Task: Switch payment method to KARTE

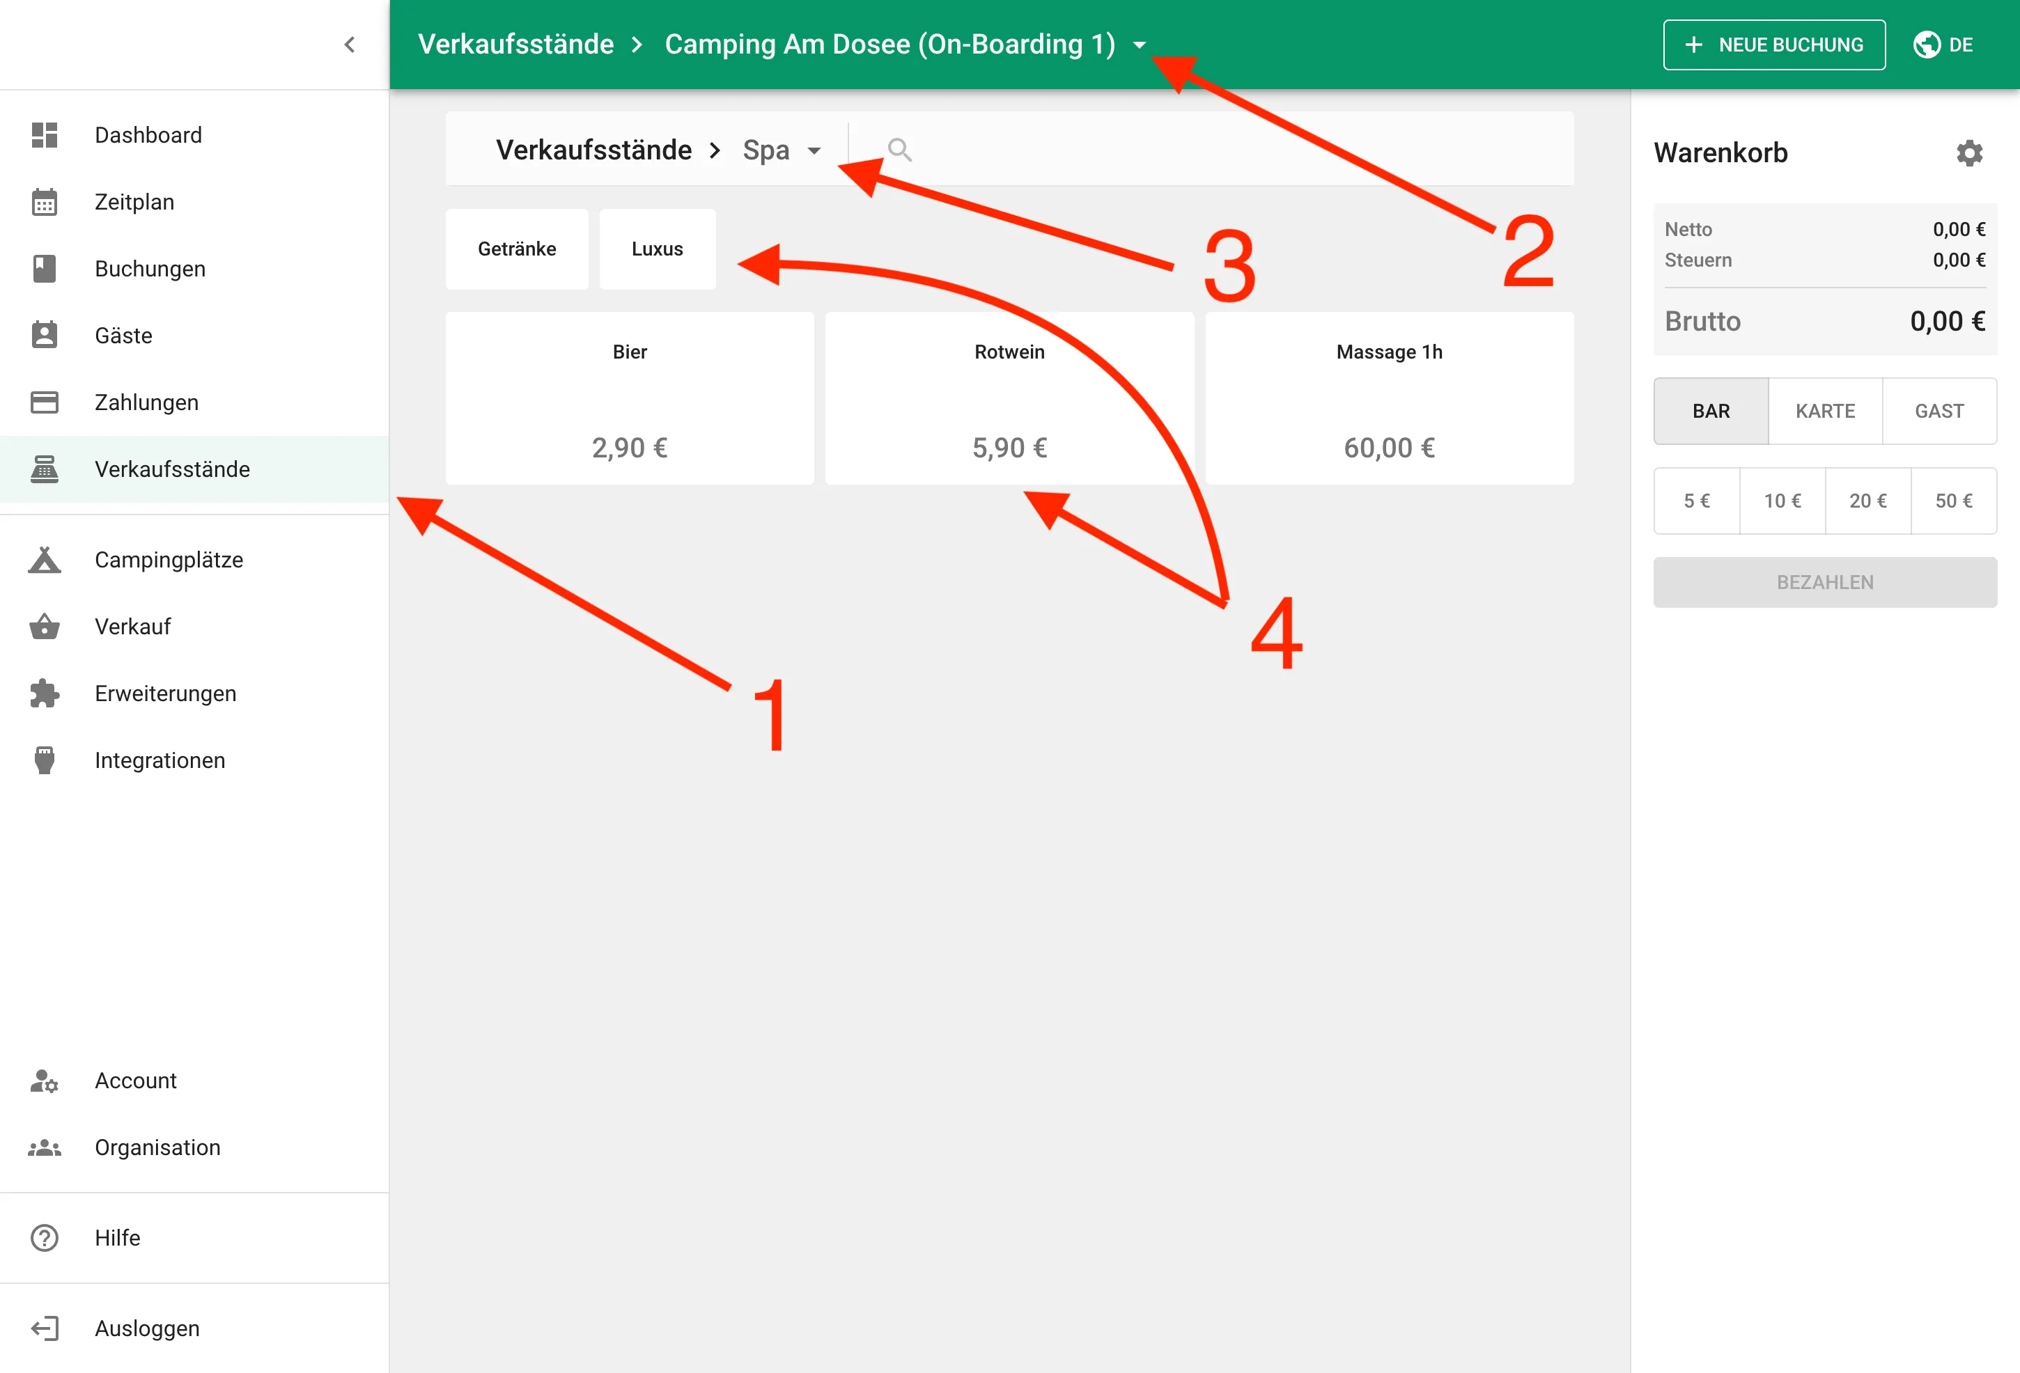Action: (x=1824, y=411)
